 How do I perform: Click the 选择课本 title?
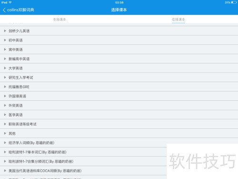[x=119, y=10]
